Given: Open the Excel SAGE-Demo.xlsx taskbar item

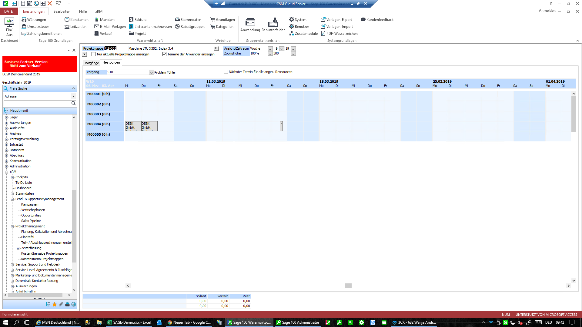Looking at the screenshot, I should pos(129,322).
